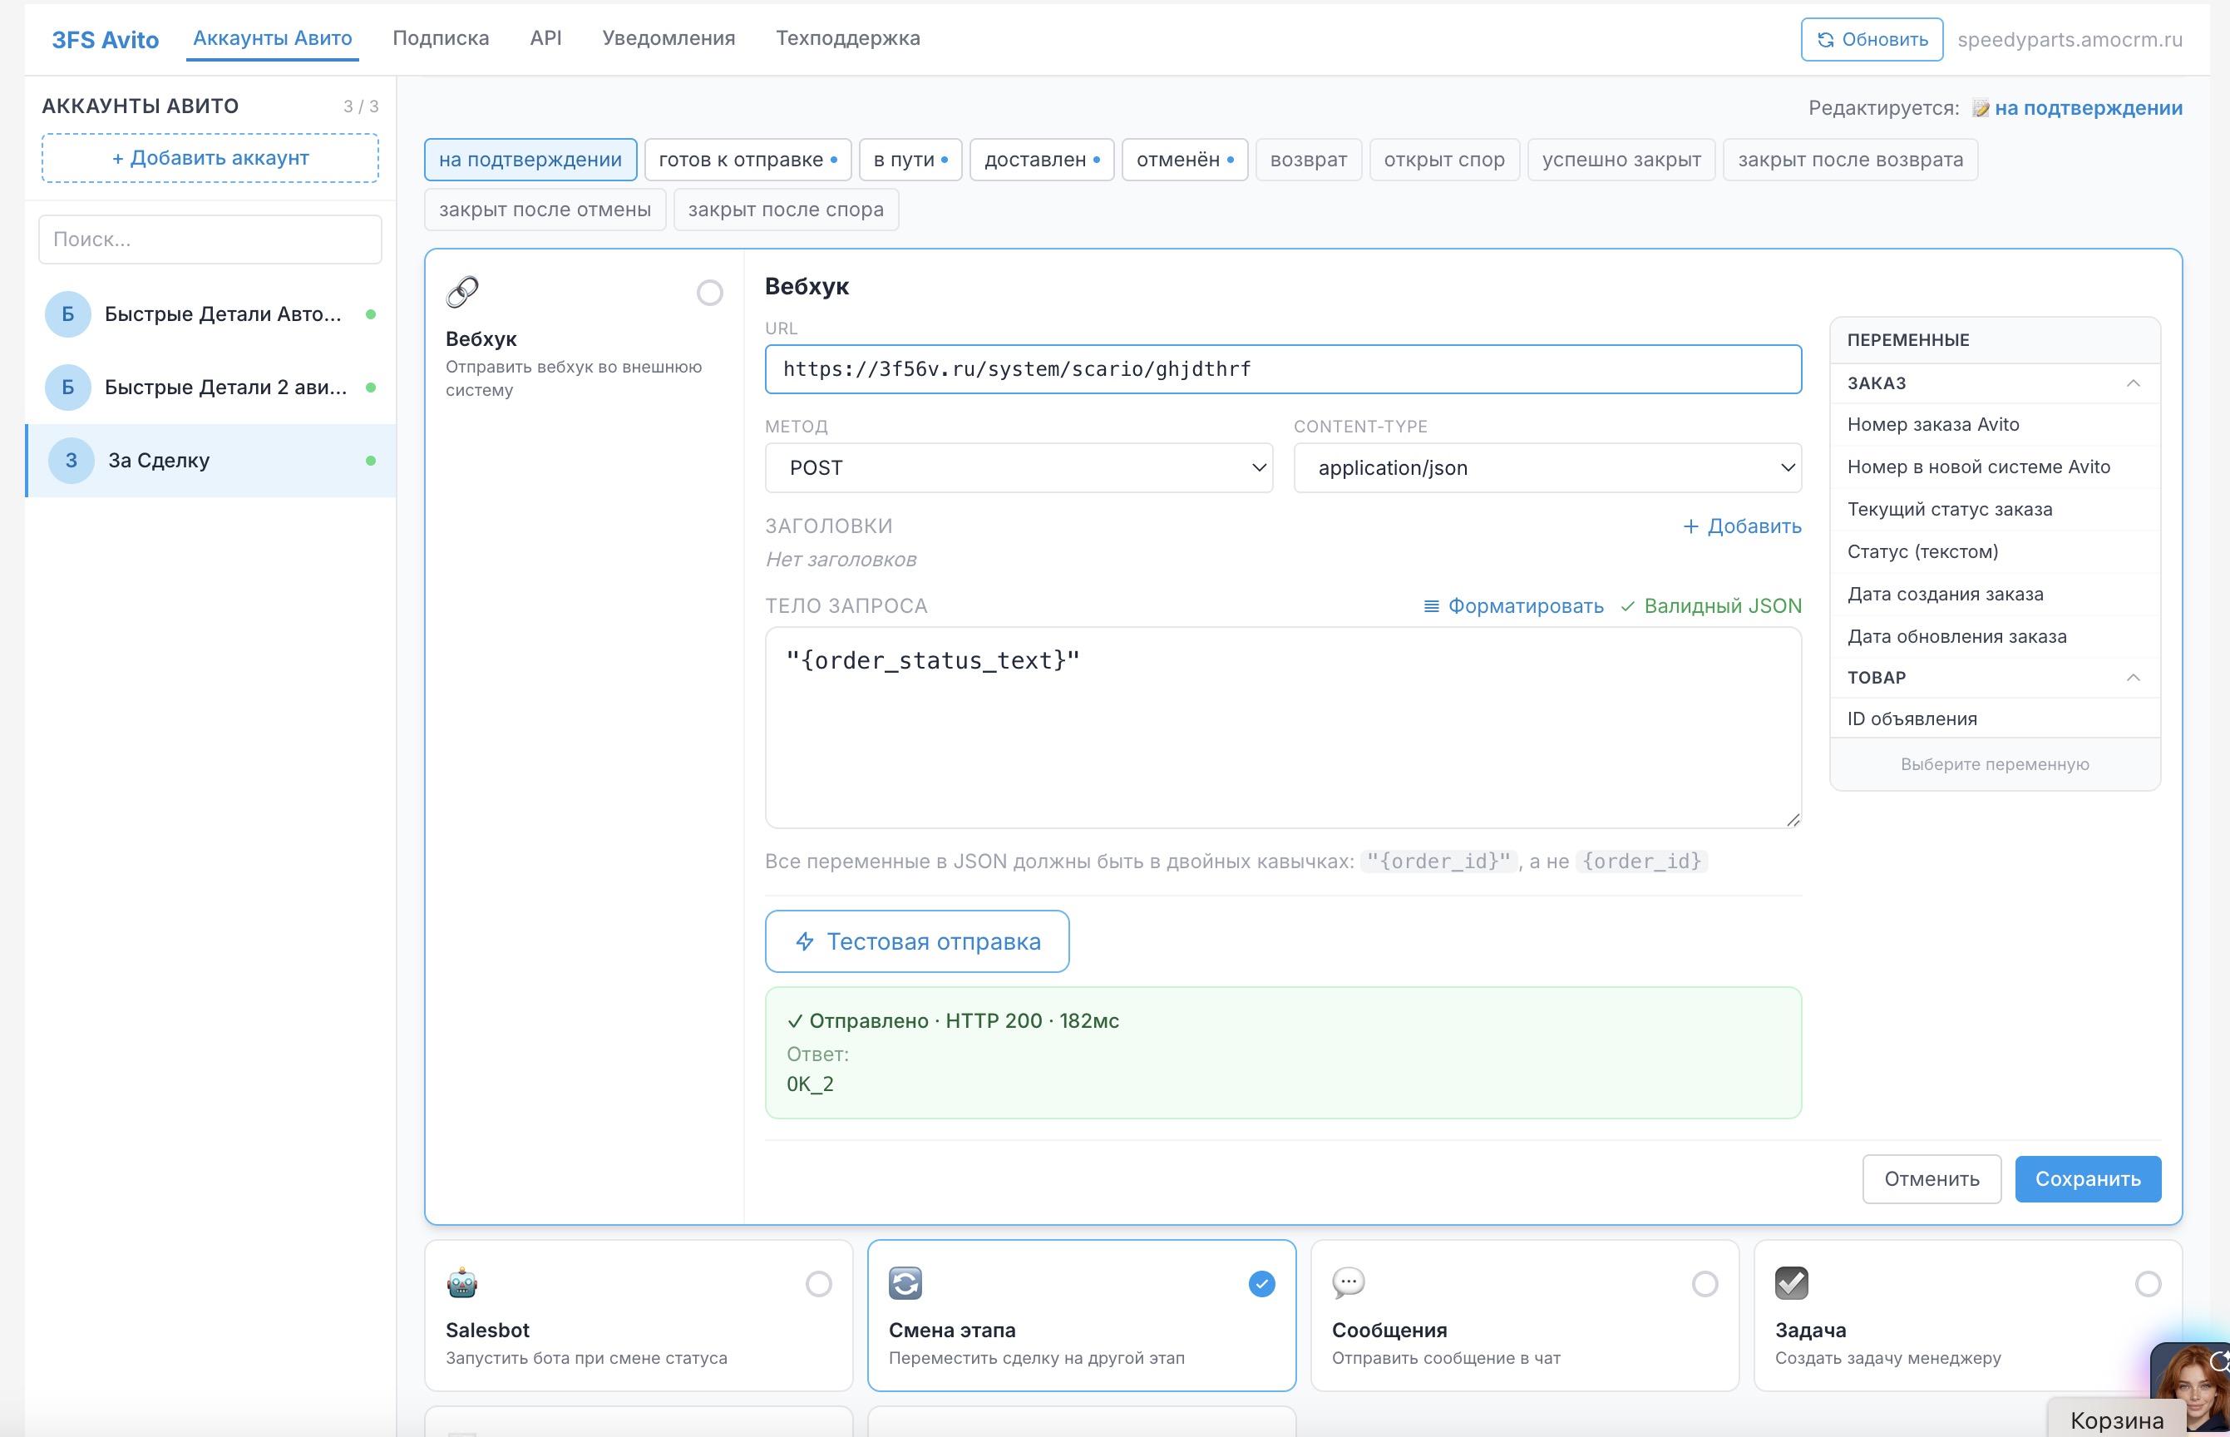Select the Задача radio option
This screenshot has height=1437, width=2230.
coord(2148,1284)
